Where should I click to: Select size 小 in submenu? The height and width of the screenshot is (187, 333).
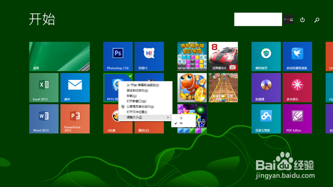(184, 118)
